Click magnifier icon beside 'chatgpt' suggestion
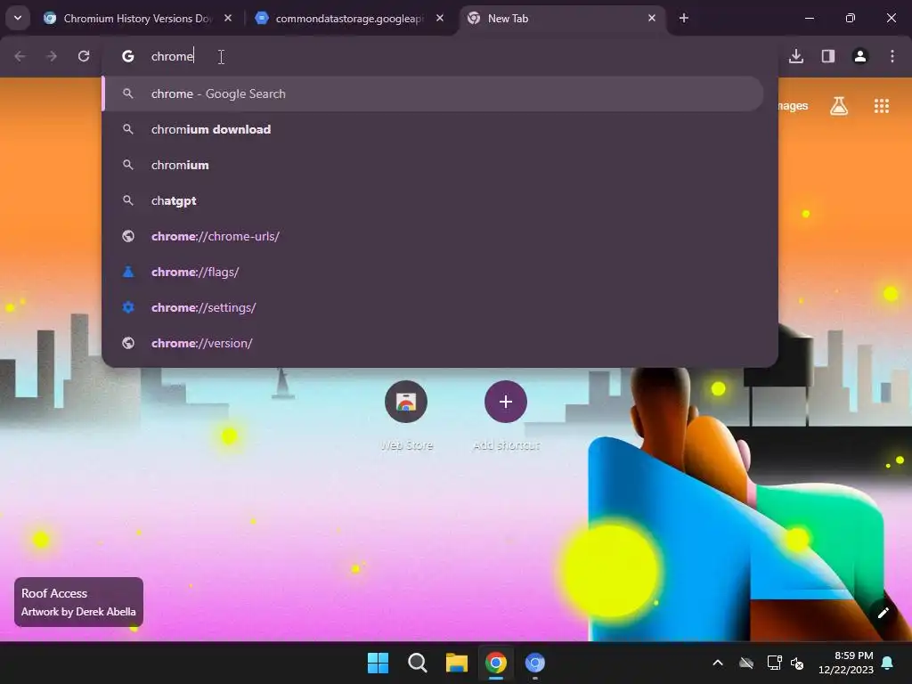This screenshot has width=912, height=684. coord(128,200)
